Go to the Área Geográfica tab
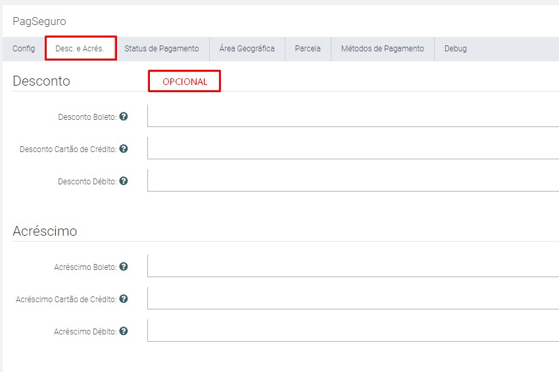Image resolution: width=559 pixels, height=372 pixels. pos(247,49)
